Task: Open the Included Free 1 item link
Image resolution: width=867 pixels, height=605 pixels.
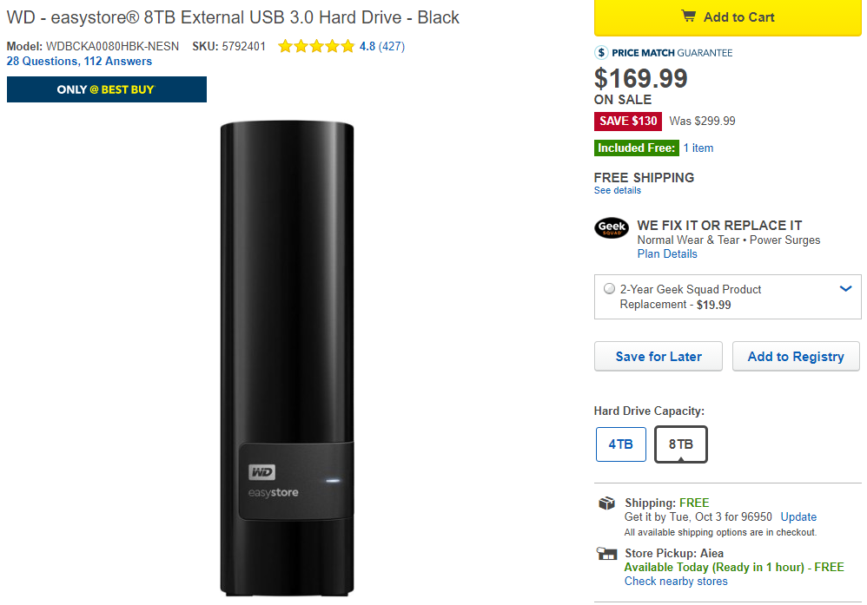Action: 698,148
